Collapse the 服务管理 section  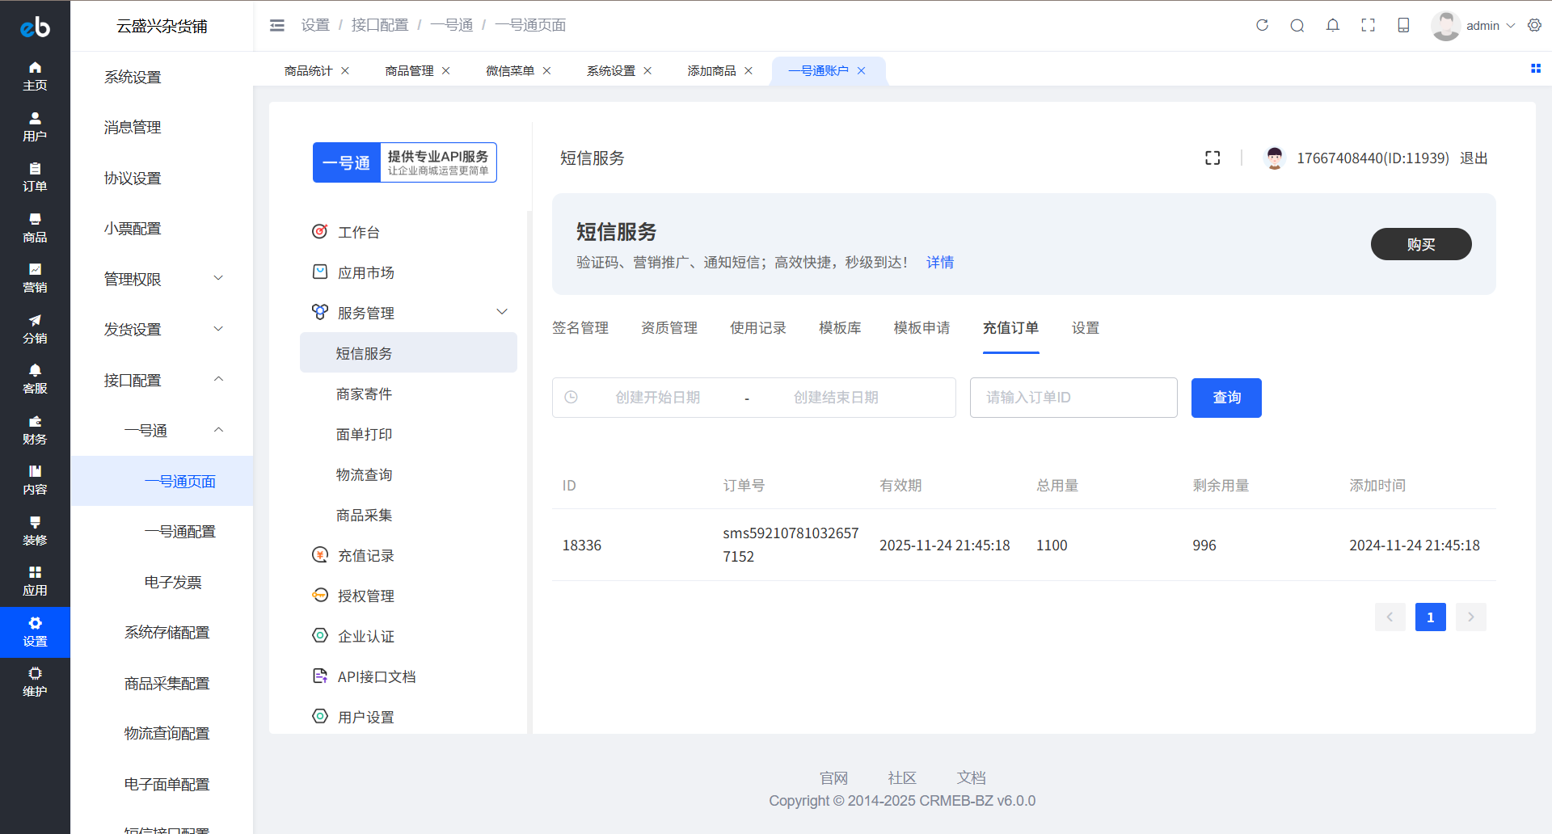501,313
